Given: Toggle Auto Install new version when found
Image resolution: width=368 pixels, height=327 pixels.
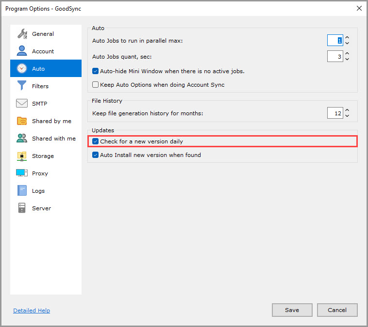Looking at the screenshot, I should 95,155.
